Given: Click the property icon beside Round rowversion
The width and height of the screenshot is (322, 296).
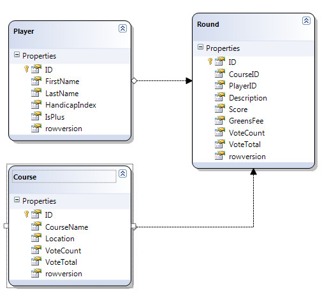Looking at the screenshot, I should [x=220, y=156].
